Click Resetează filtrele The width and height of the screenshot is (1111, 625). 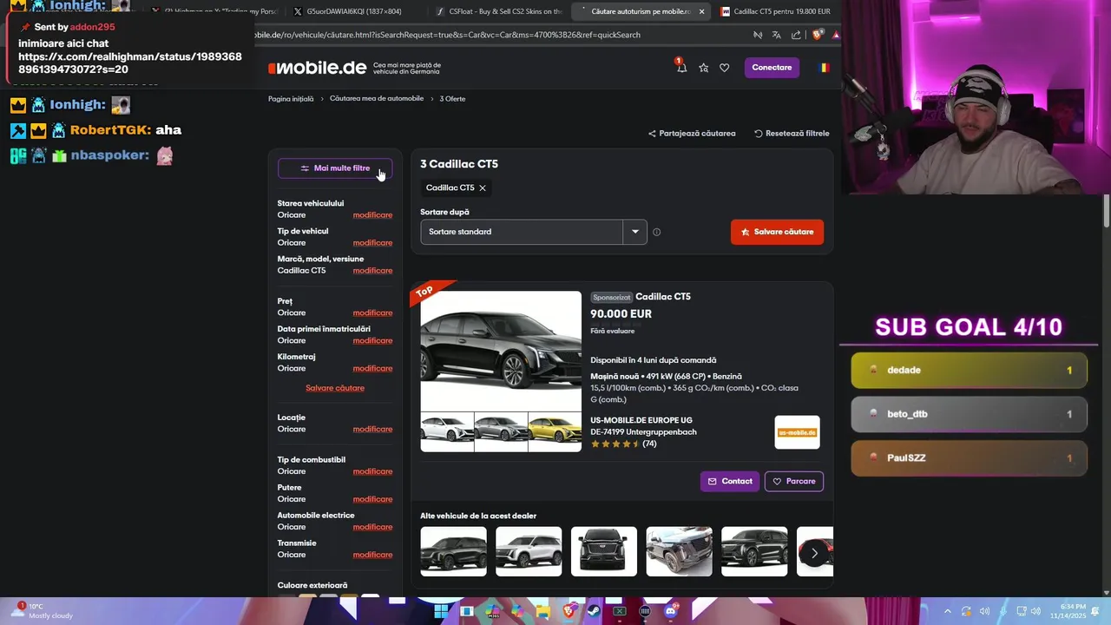click(792, 134)
